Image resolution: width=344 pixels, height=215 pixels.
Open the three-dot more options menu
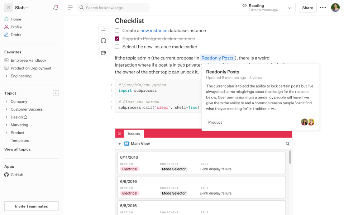(322, 7)
